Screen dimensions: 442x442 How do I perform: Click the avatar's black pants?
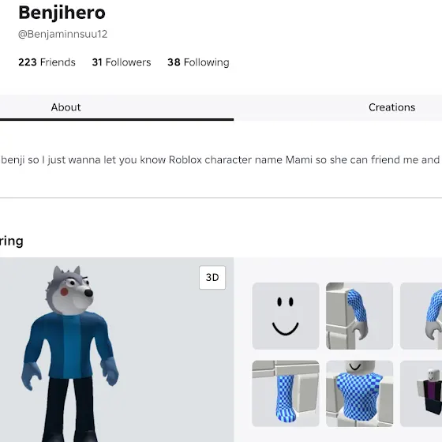(x=69, y=409)
